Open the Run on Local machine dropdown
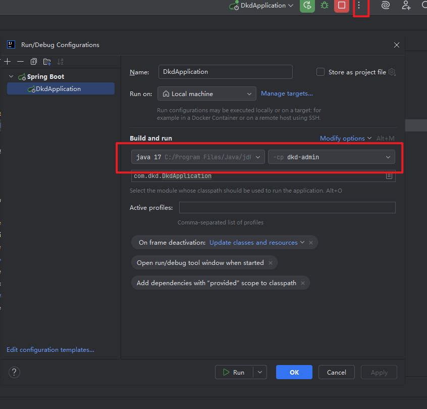The width and height of the screenshot is (427, 409). 207,94
